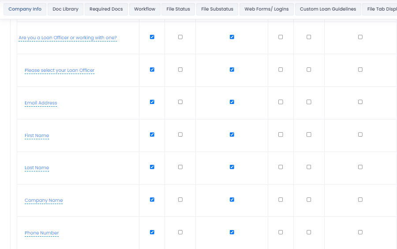The width and height of the screenshot is (397, 249).
Task: Check last checkbox in Email Address row
Action: tap(360, 102)
